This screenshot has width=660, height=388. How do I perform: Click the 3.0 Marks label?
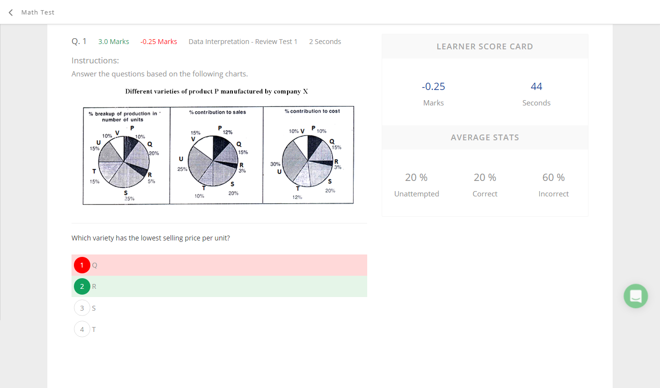pos(114,42)
